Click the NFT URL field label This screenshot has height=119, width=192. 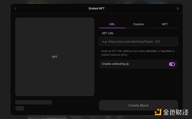[108, 33]
